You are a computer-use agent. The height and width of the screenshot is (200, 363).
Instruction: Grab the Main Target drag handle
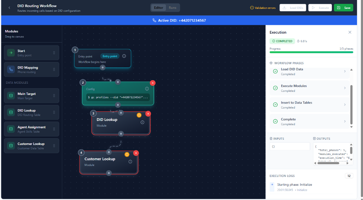(x=54, y=96)
